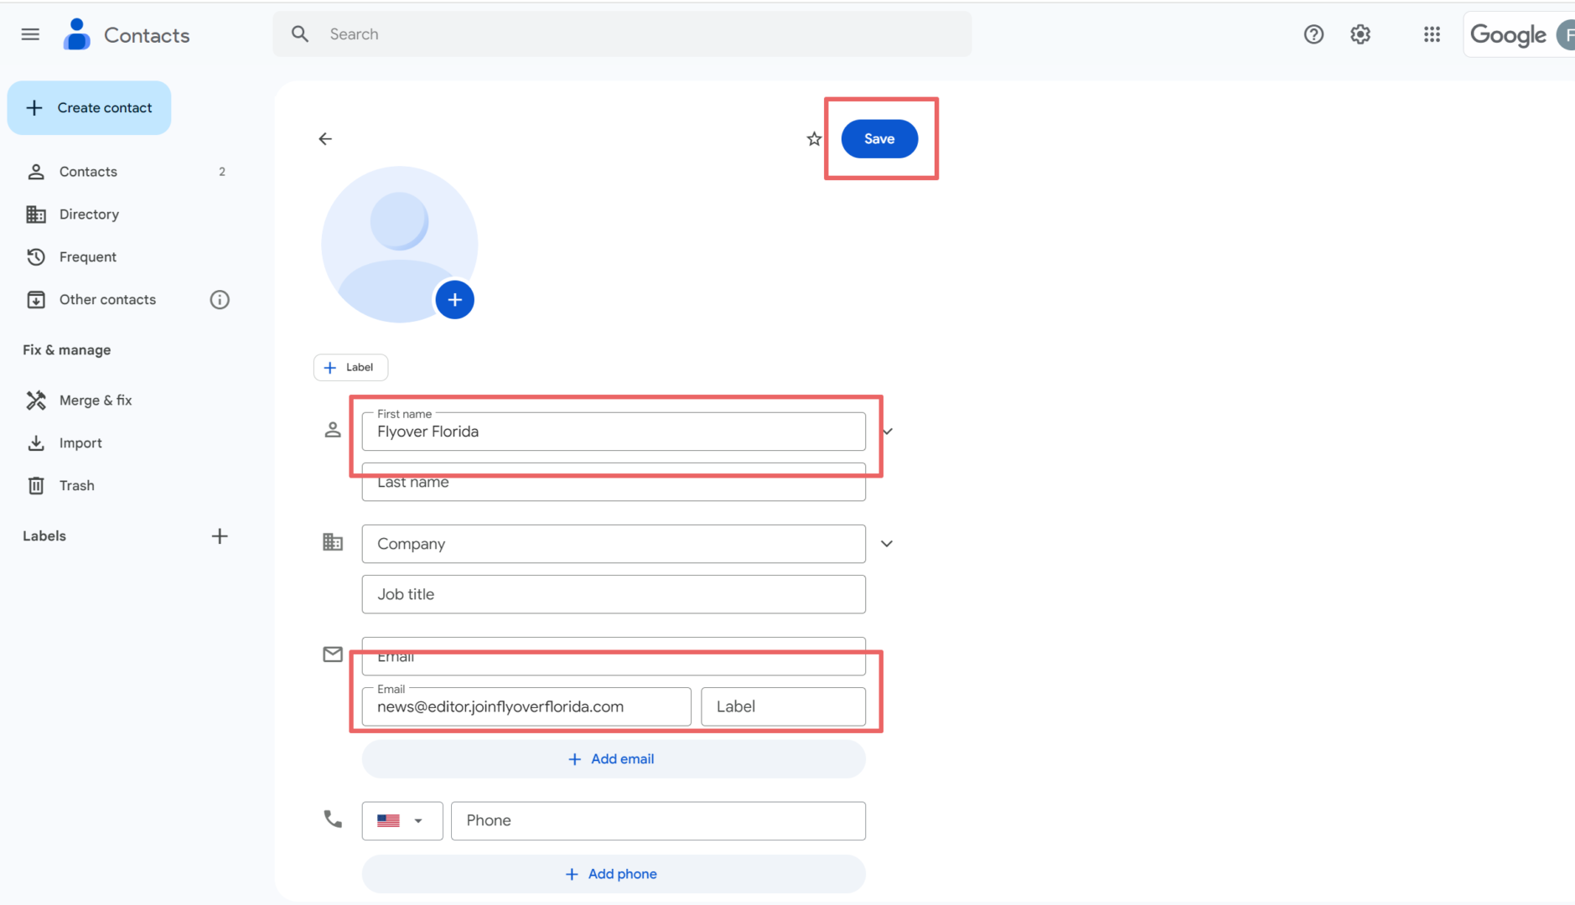Click the person icon beside First name
The width and height of the screenshot is (1575, 905).
[x=333, y=430]
